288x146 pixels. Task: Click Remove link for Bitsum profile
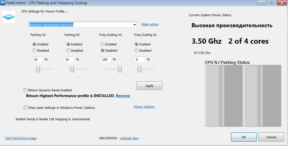pos(123,96)
